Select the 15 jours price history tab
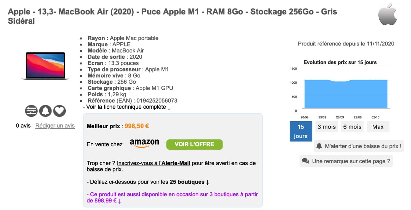Screen dimensions: 411x210 [x=301, y=131]
